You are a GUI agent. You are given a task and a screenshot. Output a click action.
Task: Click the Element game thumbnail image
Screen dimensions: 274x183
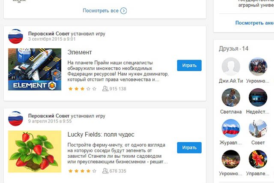click(34, 69)
